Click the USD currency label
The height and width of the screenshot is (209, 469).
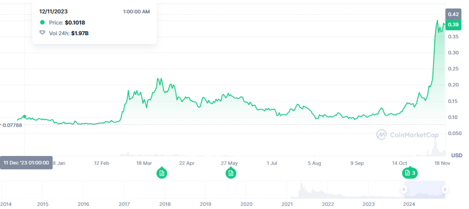coord(456,155)
